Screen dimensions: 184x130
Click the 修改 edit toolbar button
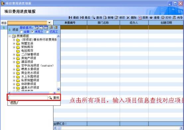point(120,18)
